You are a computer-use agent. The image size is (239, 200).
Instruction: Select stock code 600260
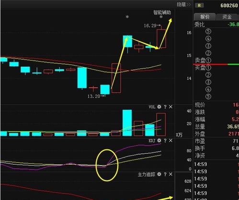(229, 6)
